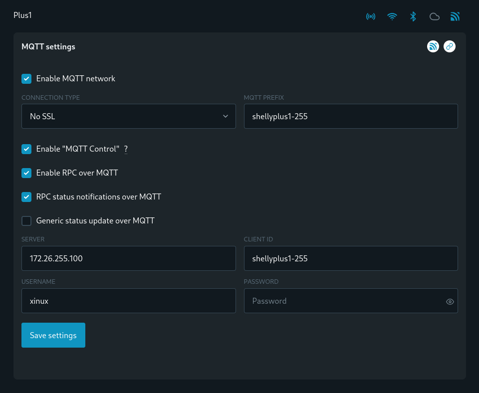Image resolution: width=479 pixels, height=393 pixels.
Task: Select the Client ID text field
Action: coord(350,258)
